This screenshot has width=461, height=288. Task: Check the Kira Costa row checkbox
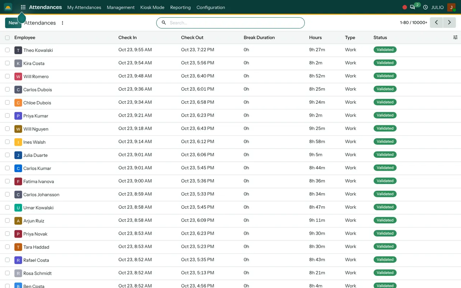(x=7, y=63)
